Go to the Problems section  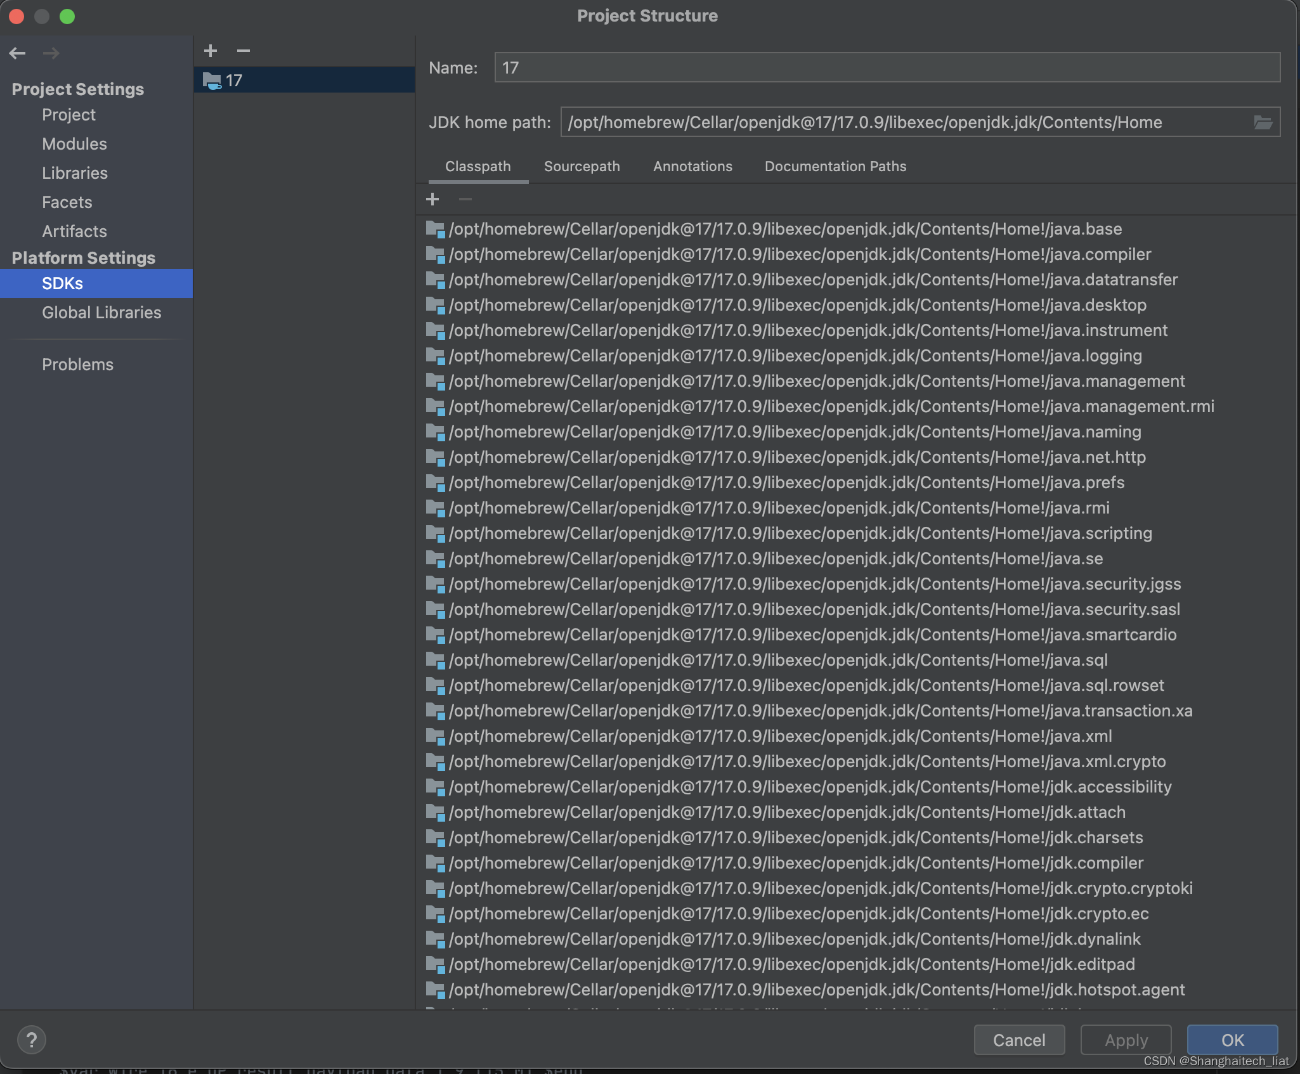[x=77, y=365]
